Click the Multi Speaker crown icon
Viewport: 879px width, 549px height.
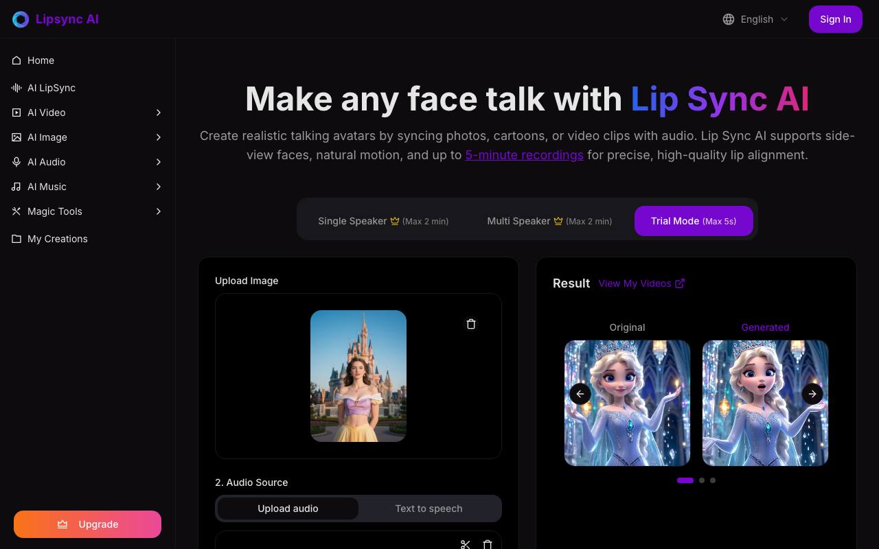coord(558,221)
